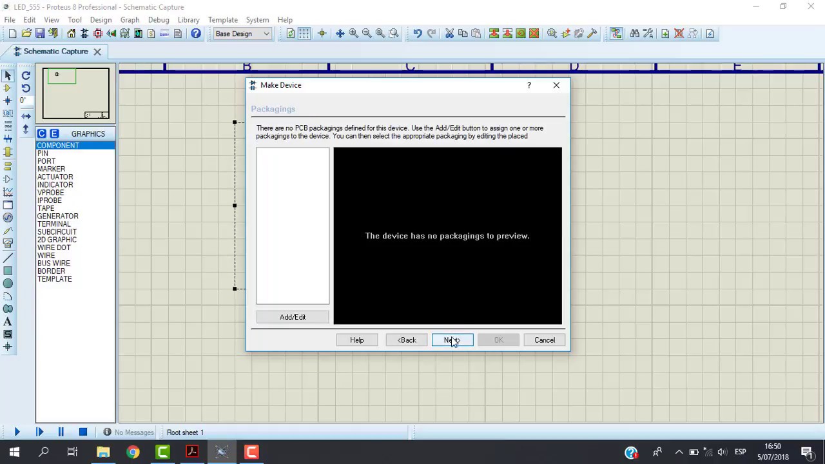Open Windows Start menu

pyautogui.click(x=14, y=452)
